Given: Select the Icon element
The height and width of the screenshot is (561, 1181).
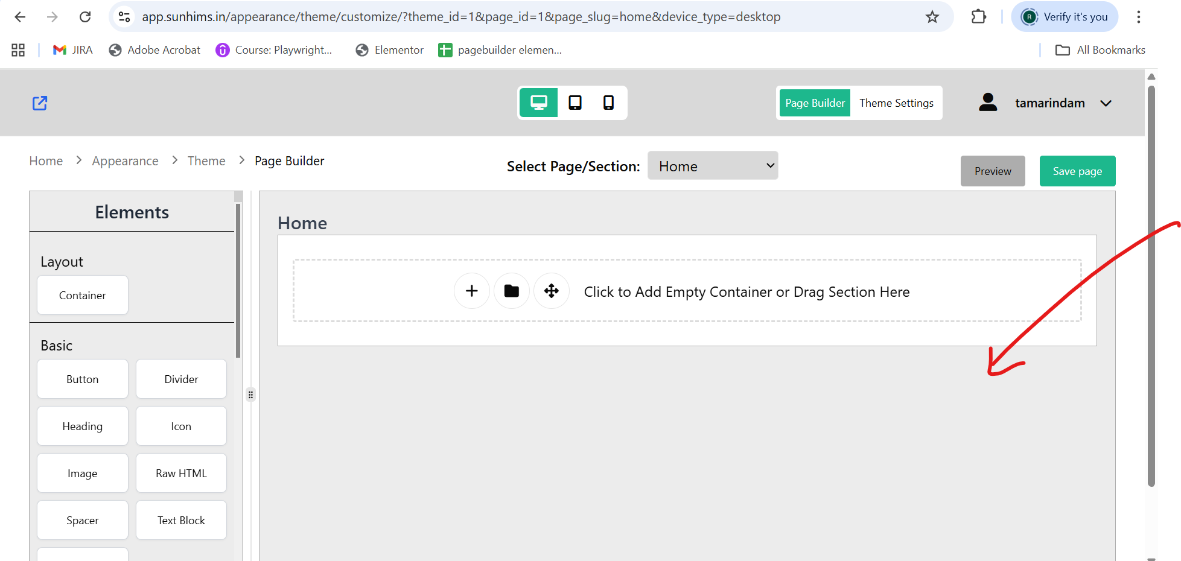Looking at the screenshot, I should pyautogui.click(x=181, y=426).
